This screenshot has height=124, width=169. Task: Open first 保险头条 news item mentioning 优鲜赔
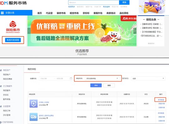tap(151, 24)
